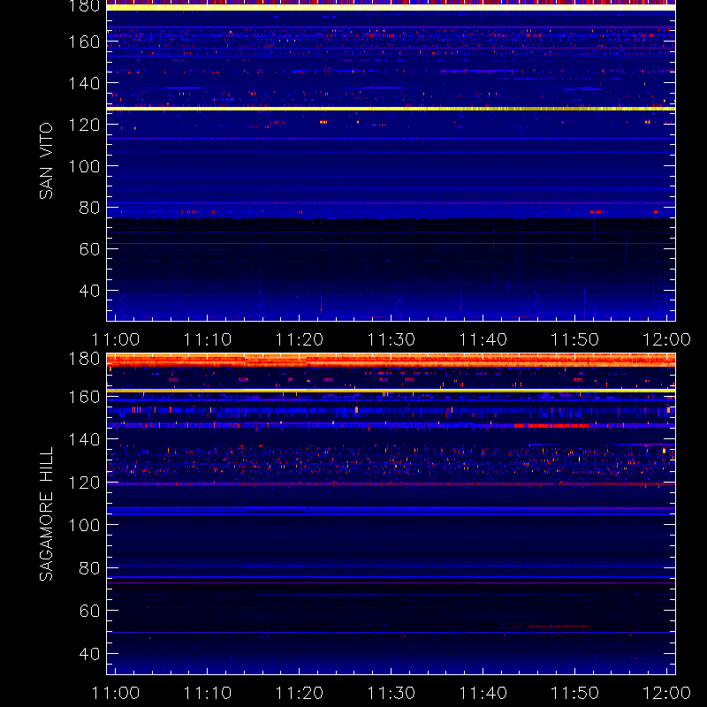Click 11:10 time label under San Vito plot
The width and height of the screenshot is (707, 707).
click(x=208, y=339)
